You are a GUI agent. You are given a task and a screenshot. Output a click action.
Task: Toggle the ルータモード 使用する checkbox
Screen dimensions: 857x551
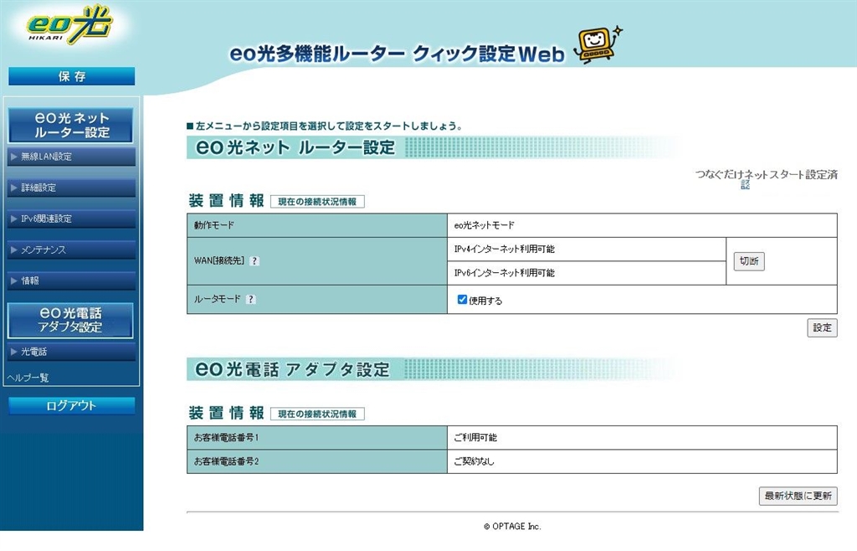[x=462, y=300]
